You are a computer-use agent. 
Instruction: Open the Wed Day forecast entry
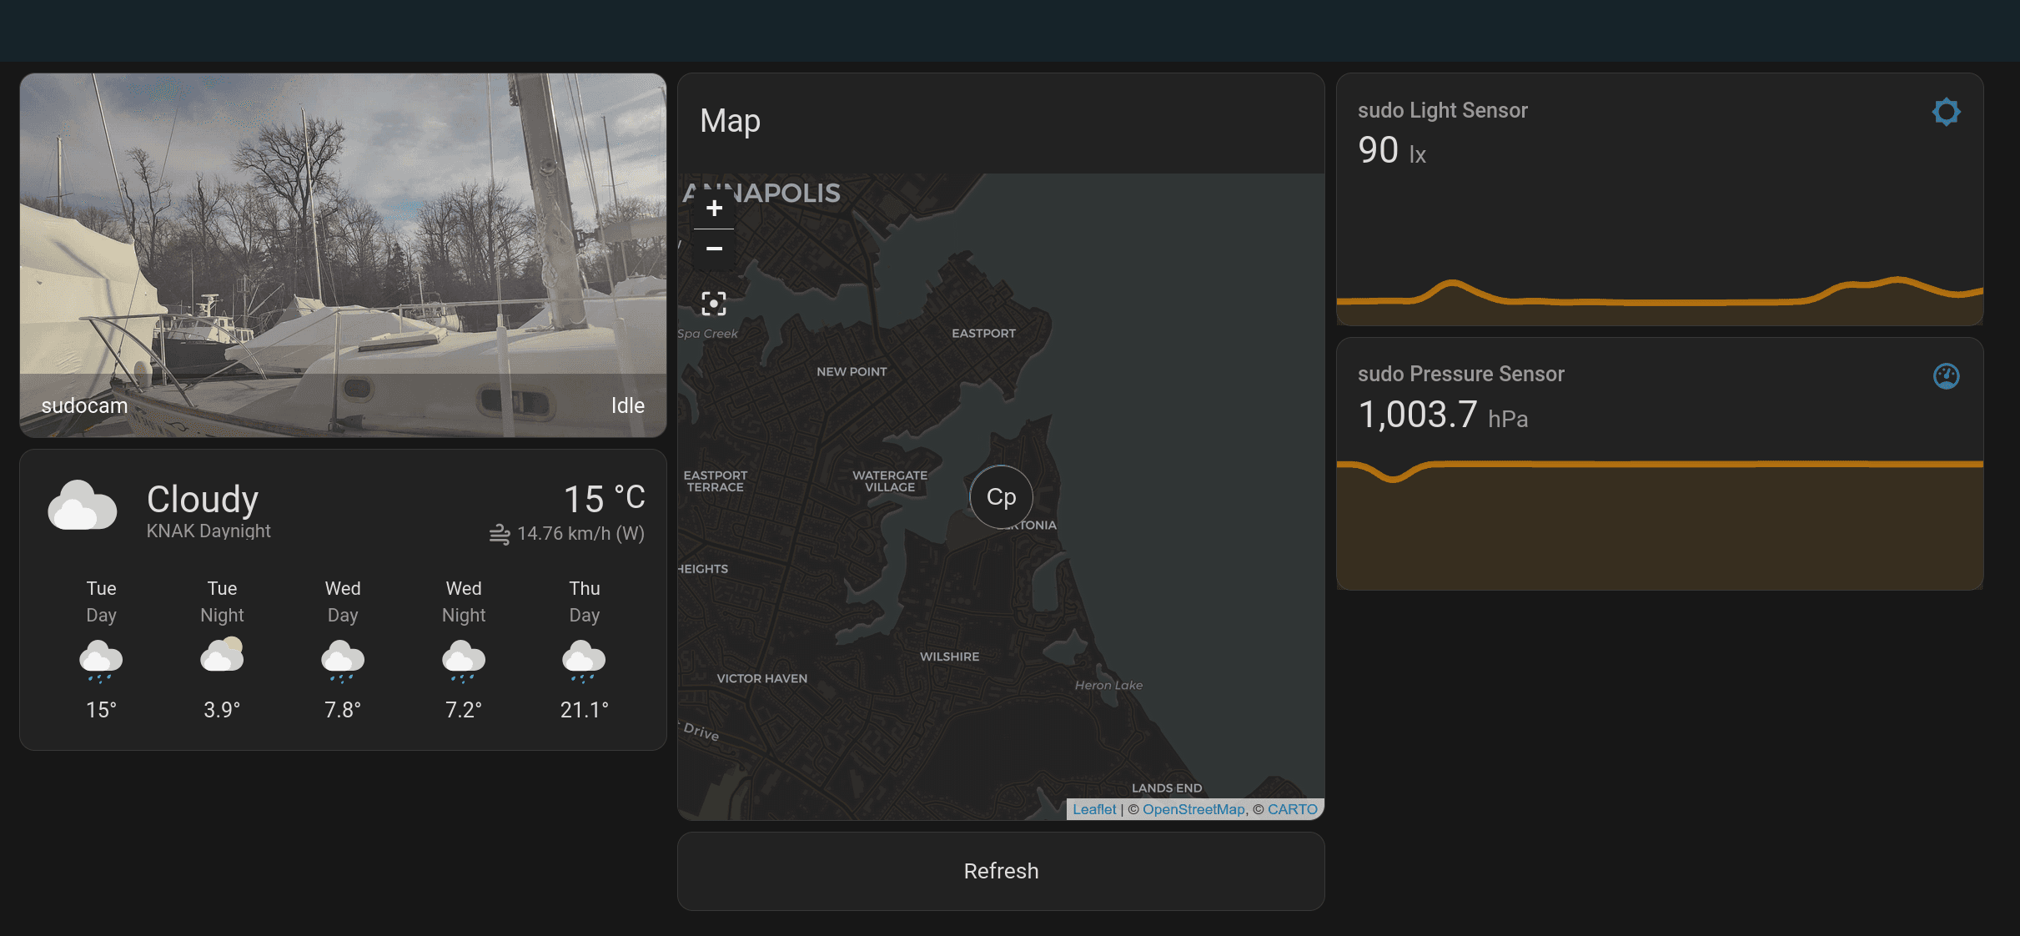[x=343, y=649]
